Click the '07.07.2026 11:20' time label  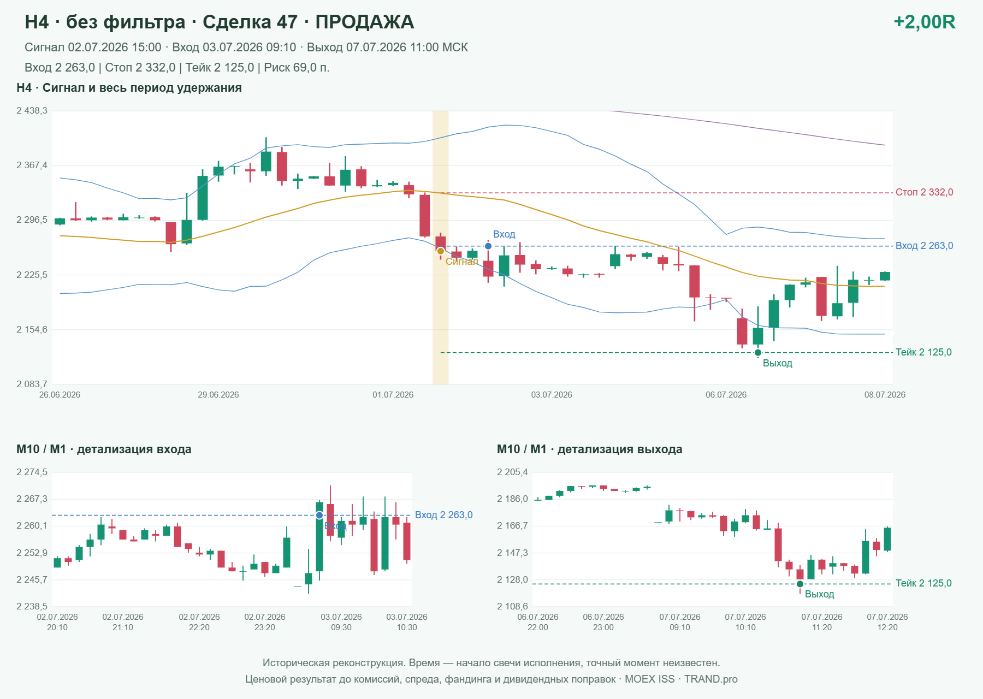pos(822,622)
